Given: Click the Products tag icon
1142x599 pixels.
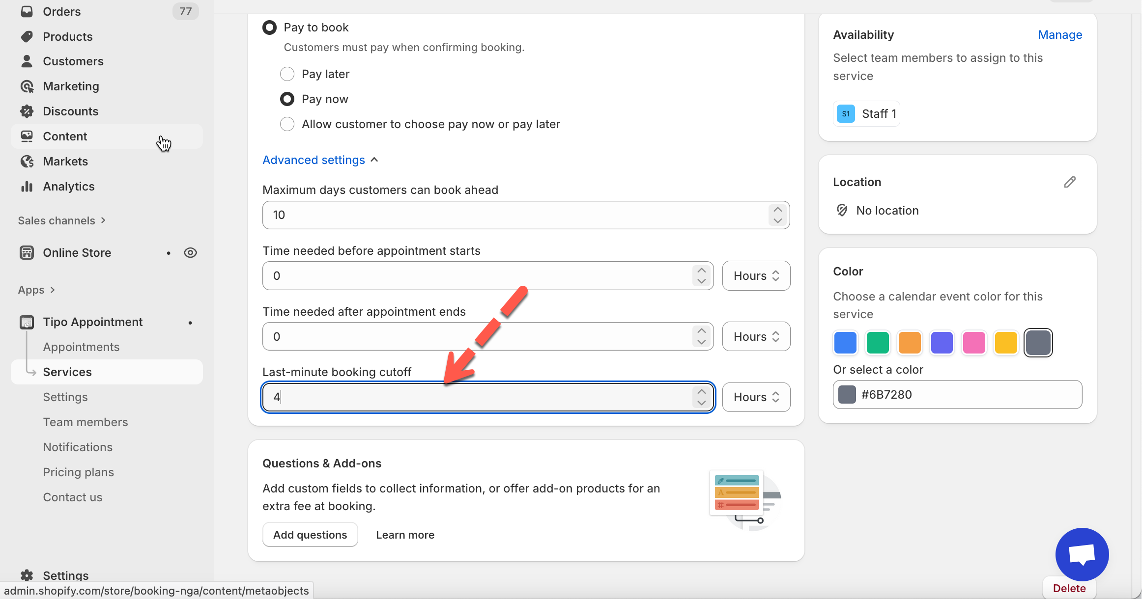Looking at the screenshot, I should point(27,36).
